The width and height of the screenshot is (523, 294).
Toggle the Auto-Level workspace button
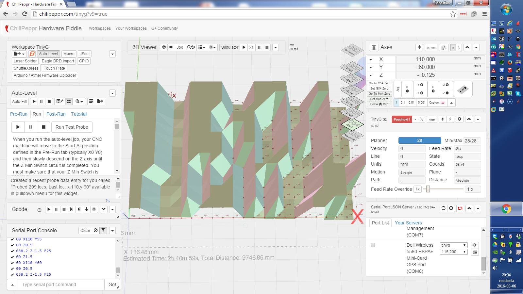tap(48, 54)
